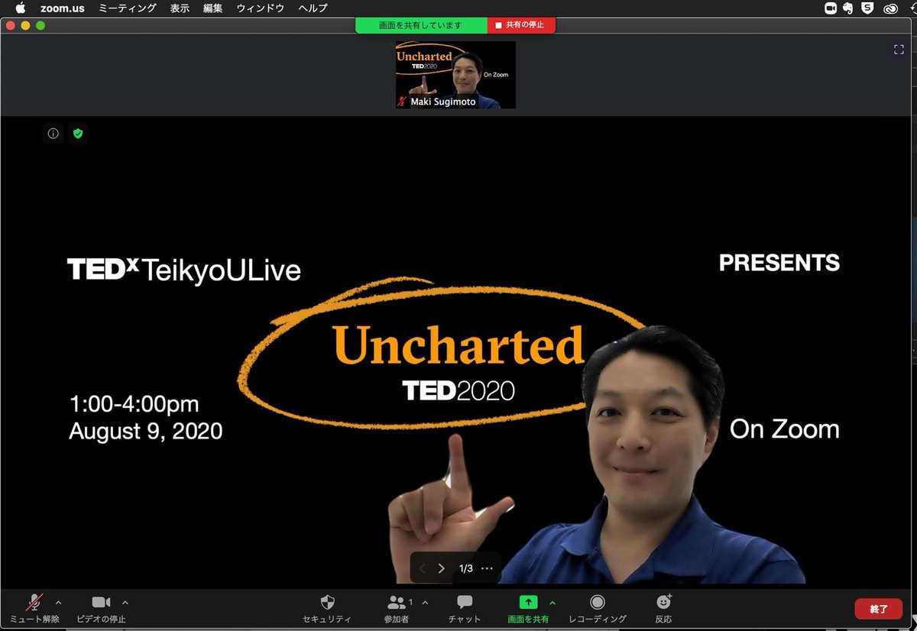
Task: Toggle screen sharing via the green 画面を共有 button
Action: tap(530, 606)
